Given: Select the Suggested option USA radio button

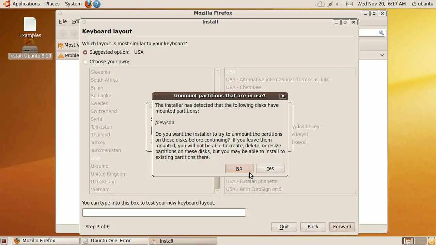Looking at the screenshot, I should pyautogui.click(x=85, y=52).
